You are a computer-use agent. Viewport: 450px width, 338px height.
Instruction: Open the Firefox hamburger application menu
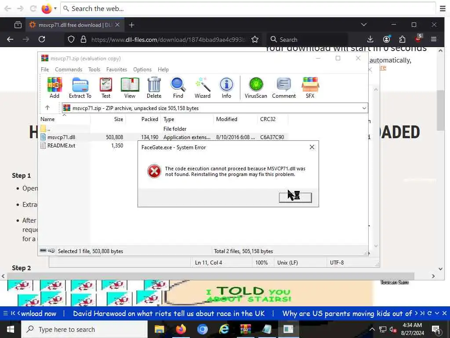pyautogui.click(x=434, y=39)
